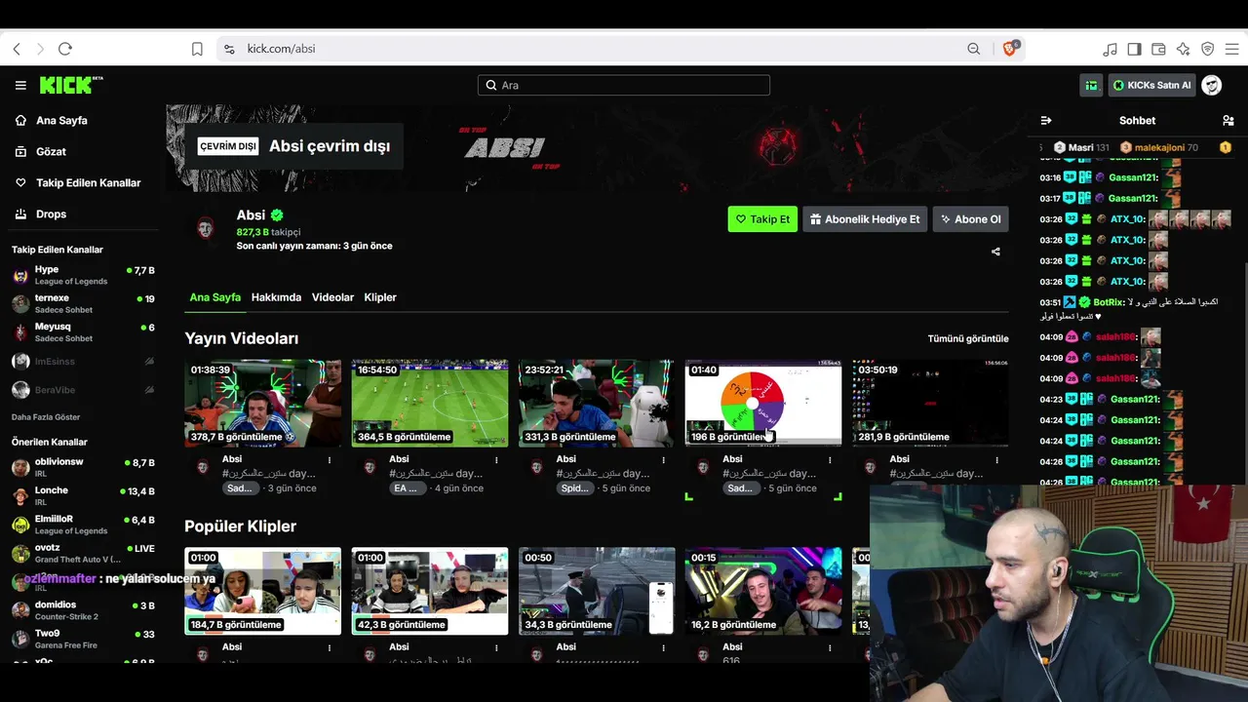Click the green KICK logo
The image size is (1248, 702).
[71, 85]
